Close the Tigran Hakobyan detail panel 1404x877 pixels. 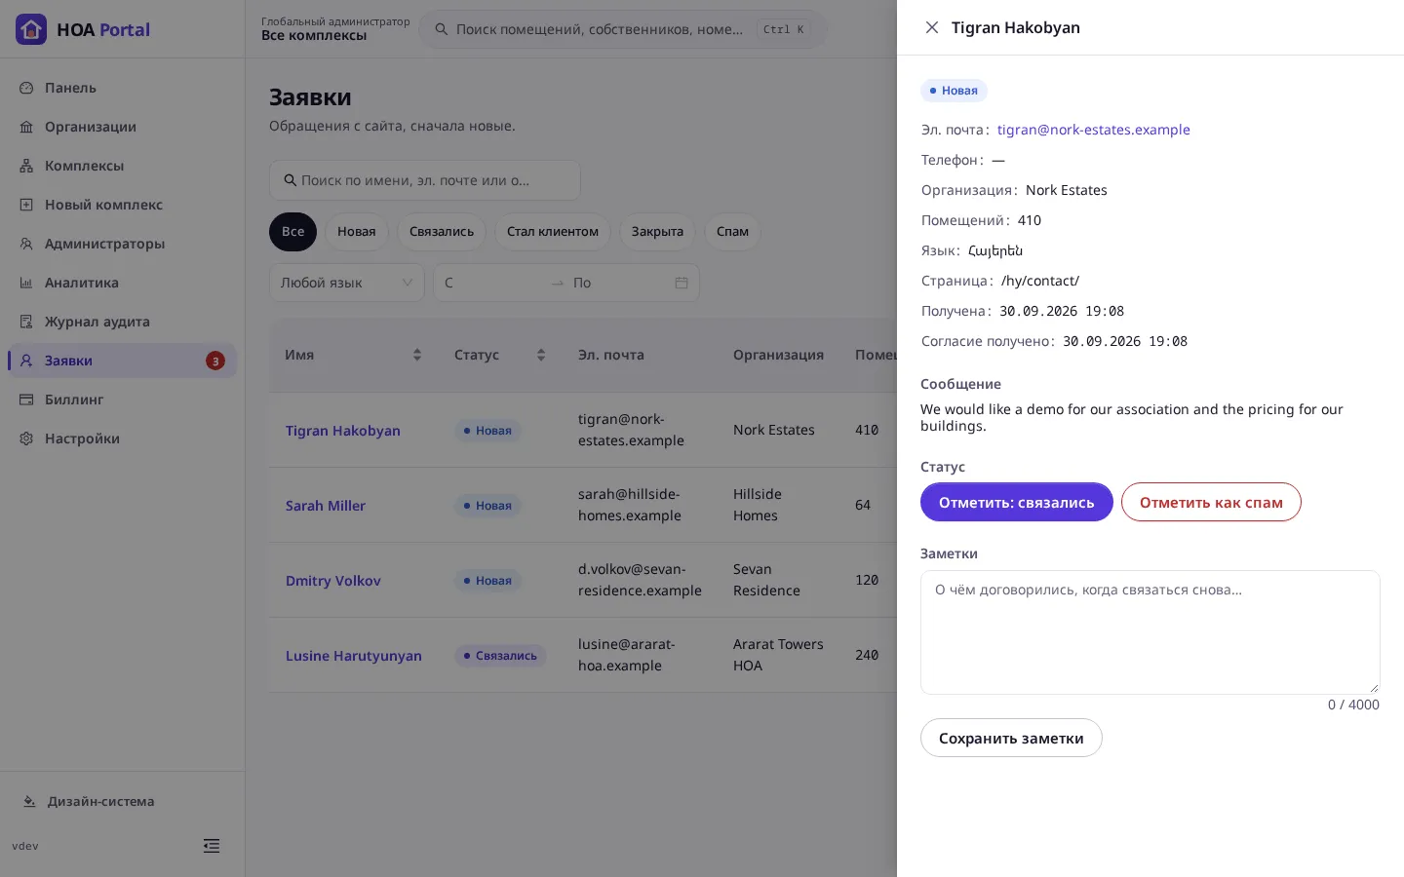pos(932,27)
